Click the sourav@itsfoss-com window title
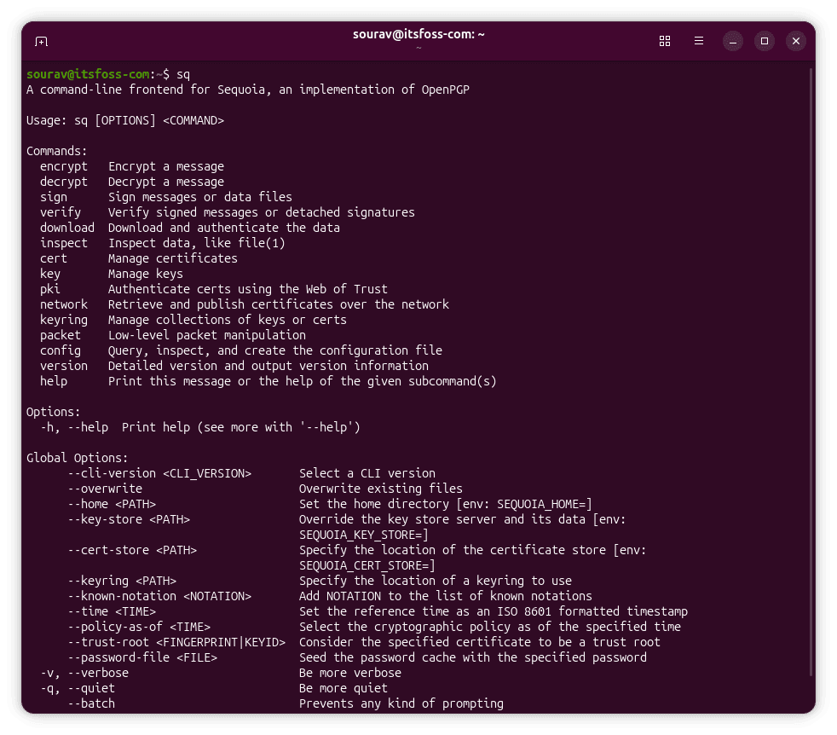The image size is (837, 735). [x=418, y=35]
